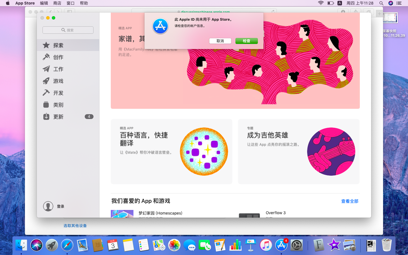The image size is (408, 255).
Task: Open System Preferences from the Dock
Action: coord(297,245)
